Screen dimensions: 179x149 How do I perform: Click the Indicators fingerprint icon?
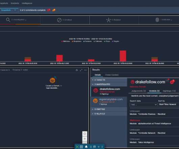(x=157, y=20)
